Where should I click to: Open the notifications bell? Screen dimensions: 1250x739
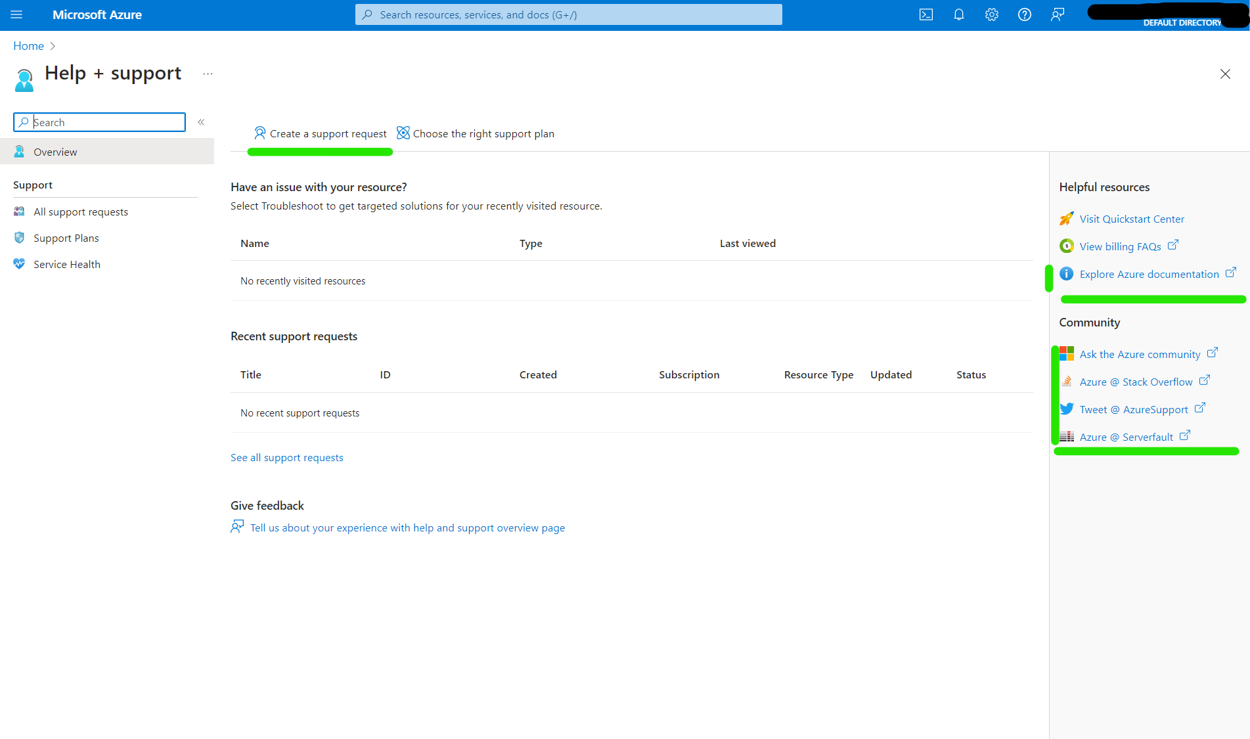click(959, 14)
